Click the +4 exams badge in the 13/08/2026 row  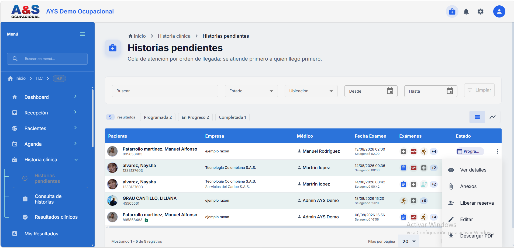click(434, 151)
